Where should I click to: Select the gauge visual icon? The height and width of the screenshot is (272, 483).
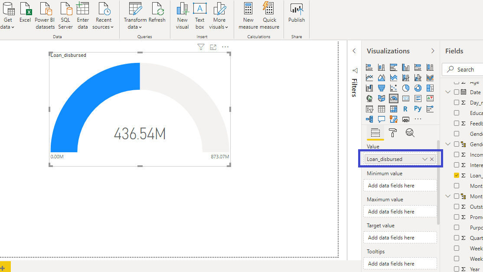coord(394,98)
